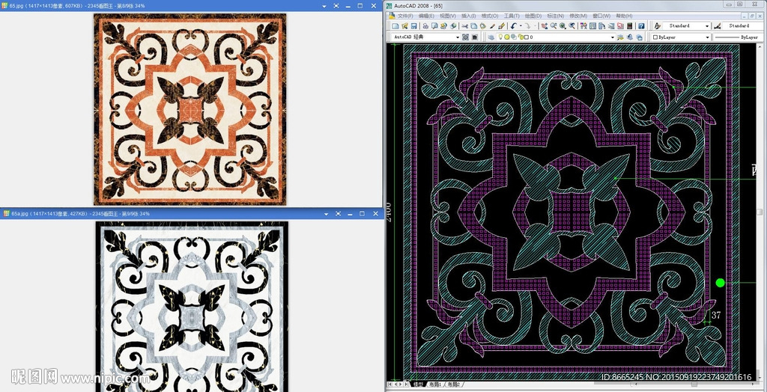Image resolution: width=767 pixels, height=392 pixels.
Task: Open the 插入(I) menu
Action: point(469,16)
